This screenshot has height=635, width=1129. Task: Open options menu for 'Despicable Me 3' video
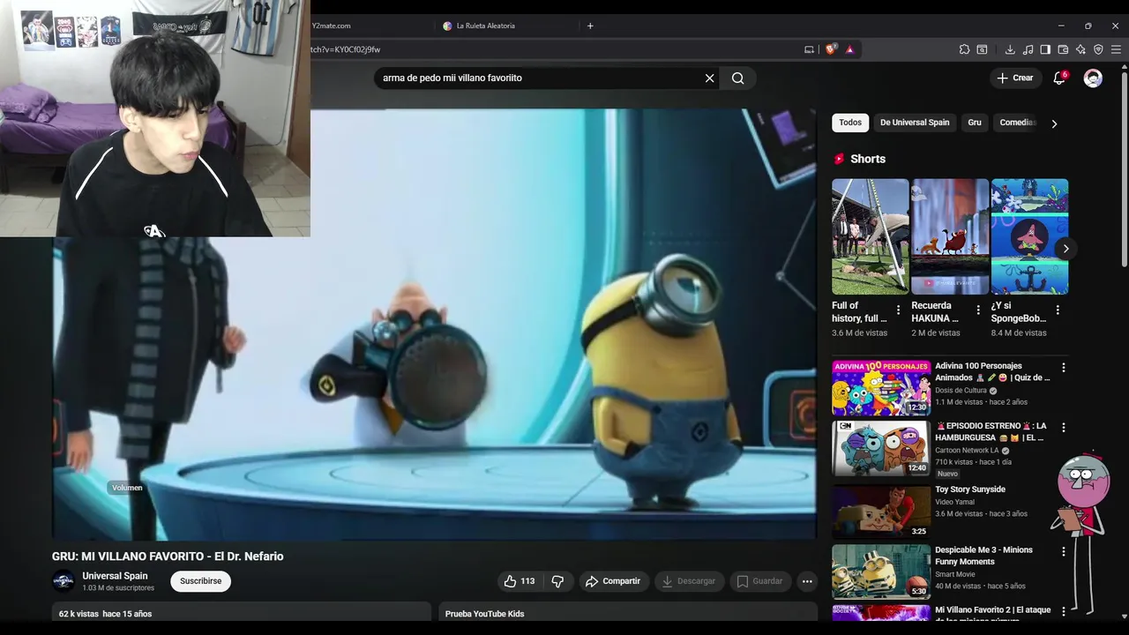1063,551
